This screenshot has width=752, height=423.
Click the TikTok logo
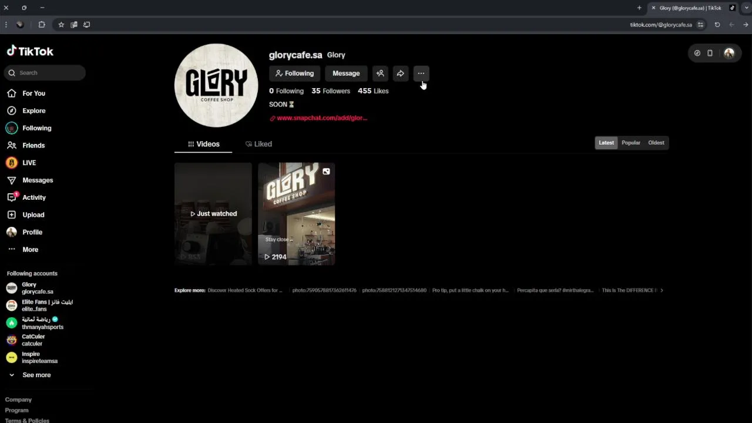pos(30,51)
